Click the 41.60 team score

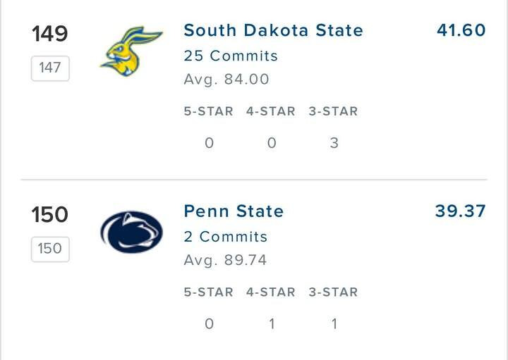pos(461,30)
